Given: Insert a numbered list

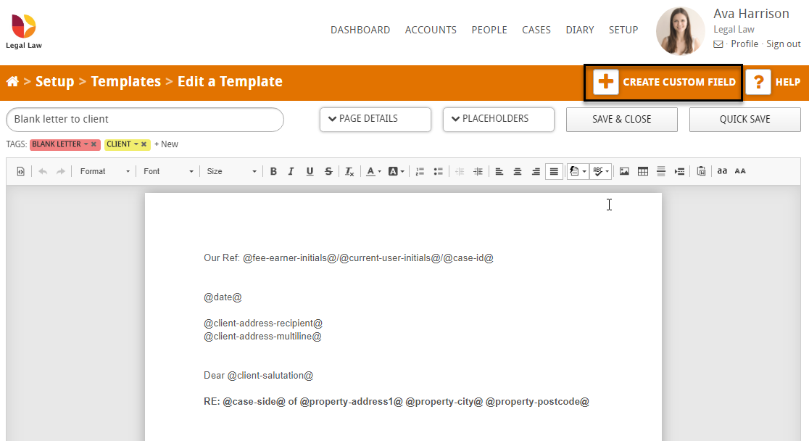Looking at the screenshot, I should [x=420, y=171].
